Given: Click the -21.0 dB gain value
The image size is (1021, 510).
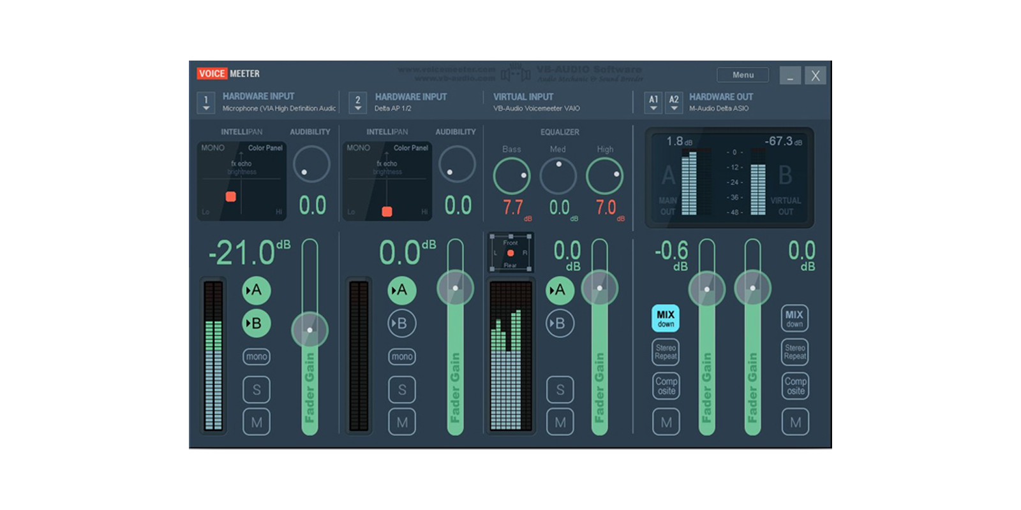Looking at the screenshot, I should click(249, 253).
